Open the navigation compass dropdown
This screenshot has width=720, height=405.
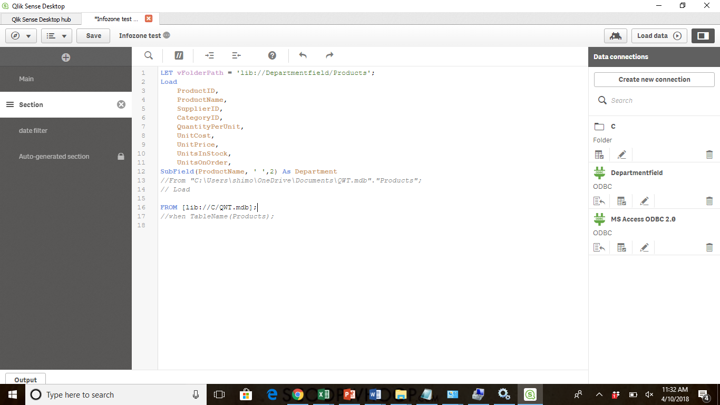point(21,36)
